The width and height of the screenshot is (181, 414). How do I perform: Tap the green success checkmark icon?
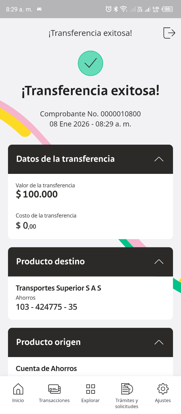[90, 63]
